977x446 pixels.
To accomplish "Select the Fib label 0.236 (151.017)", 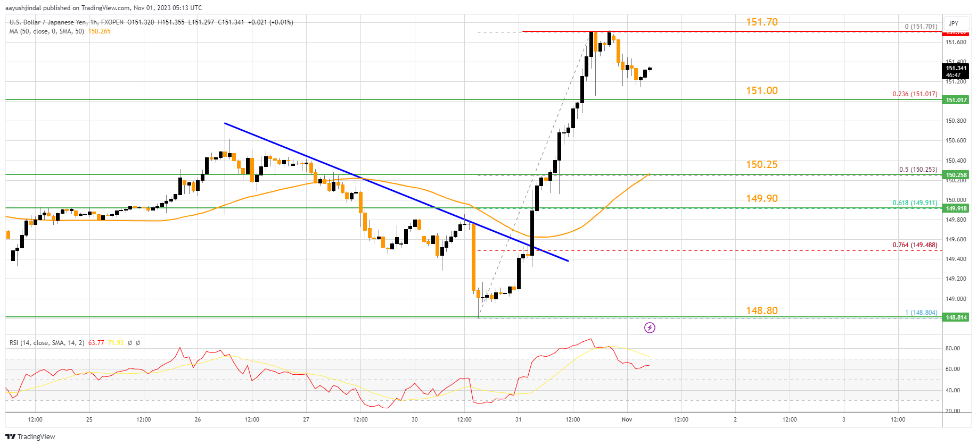I will (x=915, y=94).
